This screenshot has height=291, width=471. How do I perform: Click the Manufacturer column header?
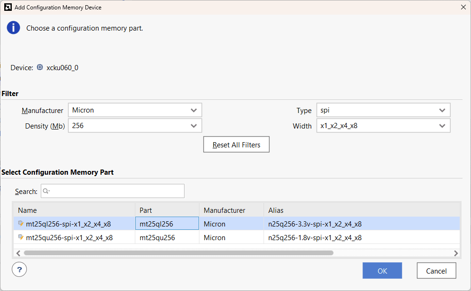point(224,210)
